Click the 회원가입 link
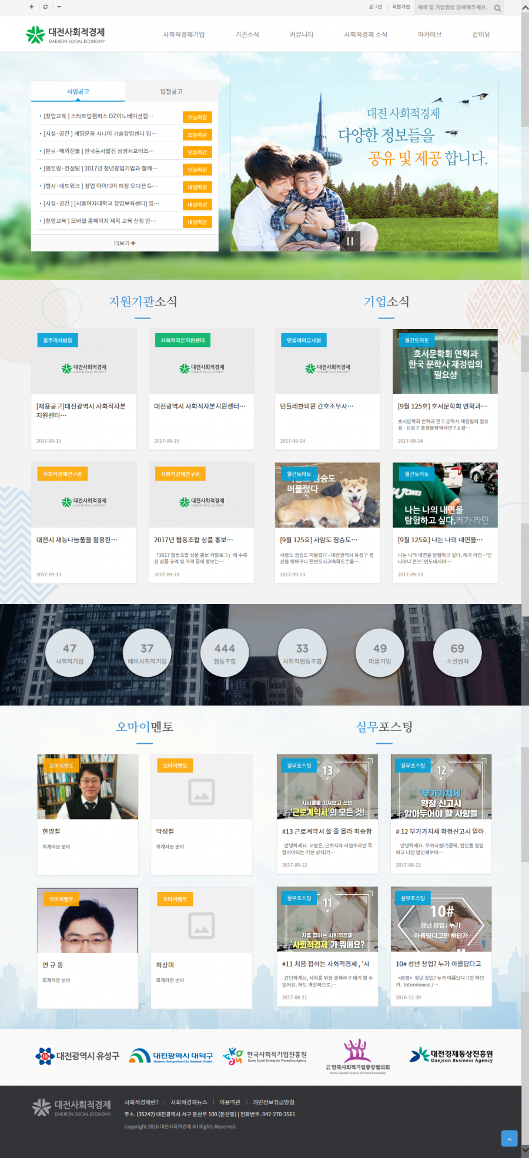529x1158 pixels. coord(401,7)
